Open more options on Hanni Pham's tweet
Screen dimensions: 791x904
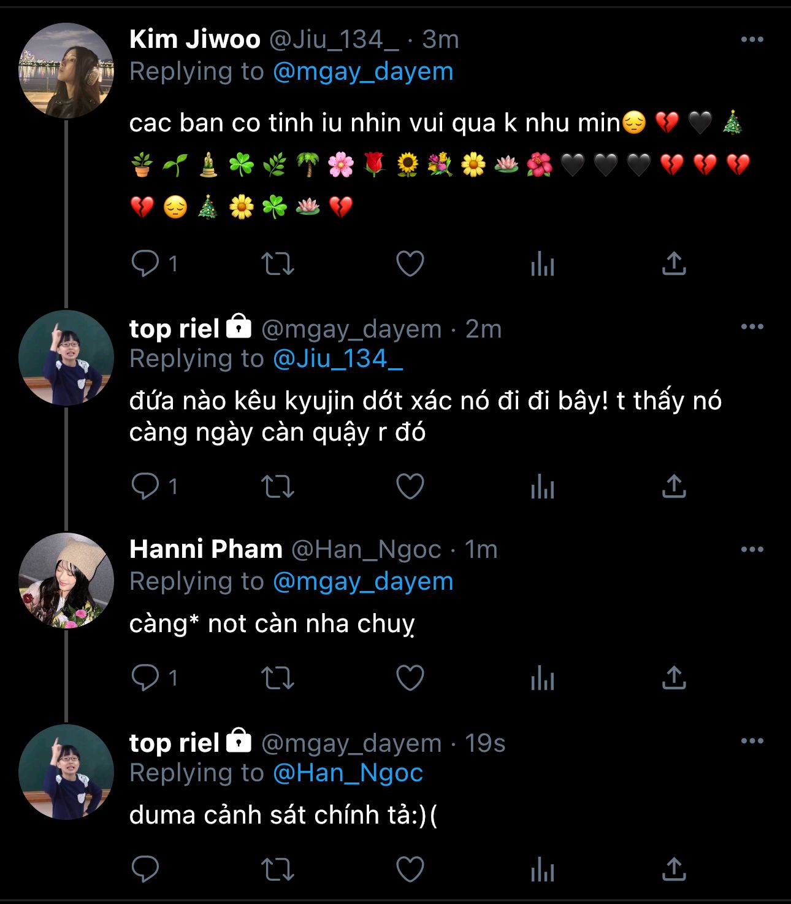point(752,550)
